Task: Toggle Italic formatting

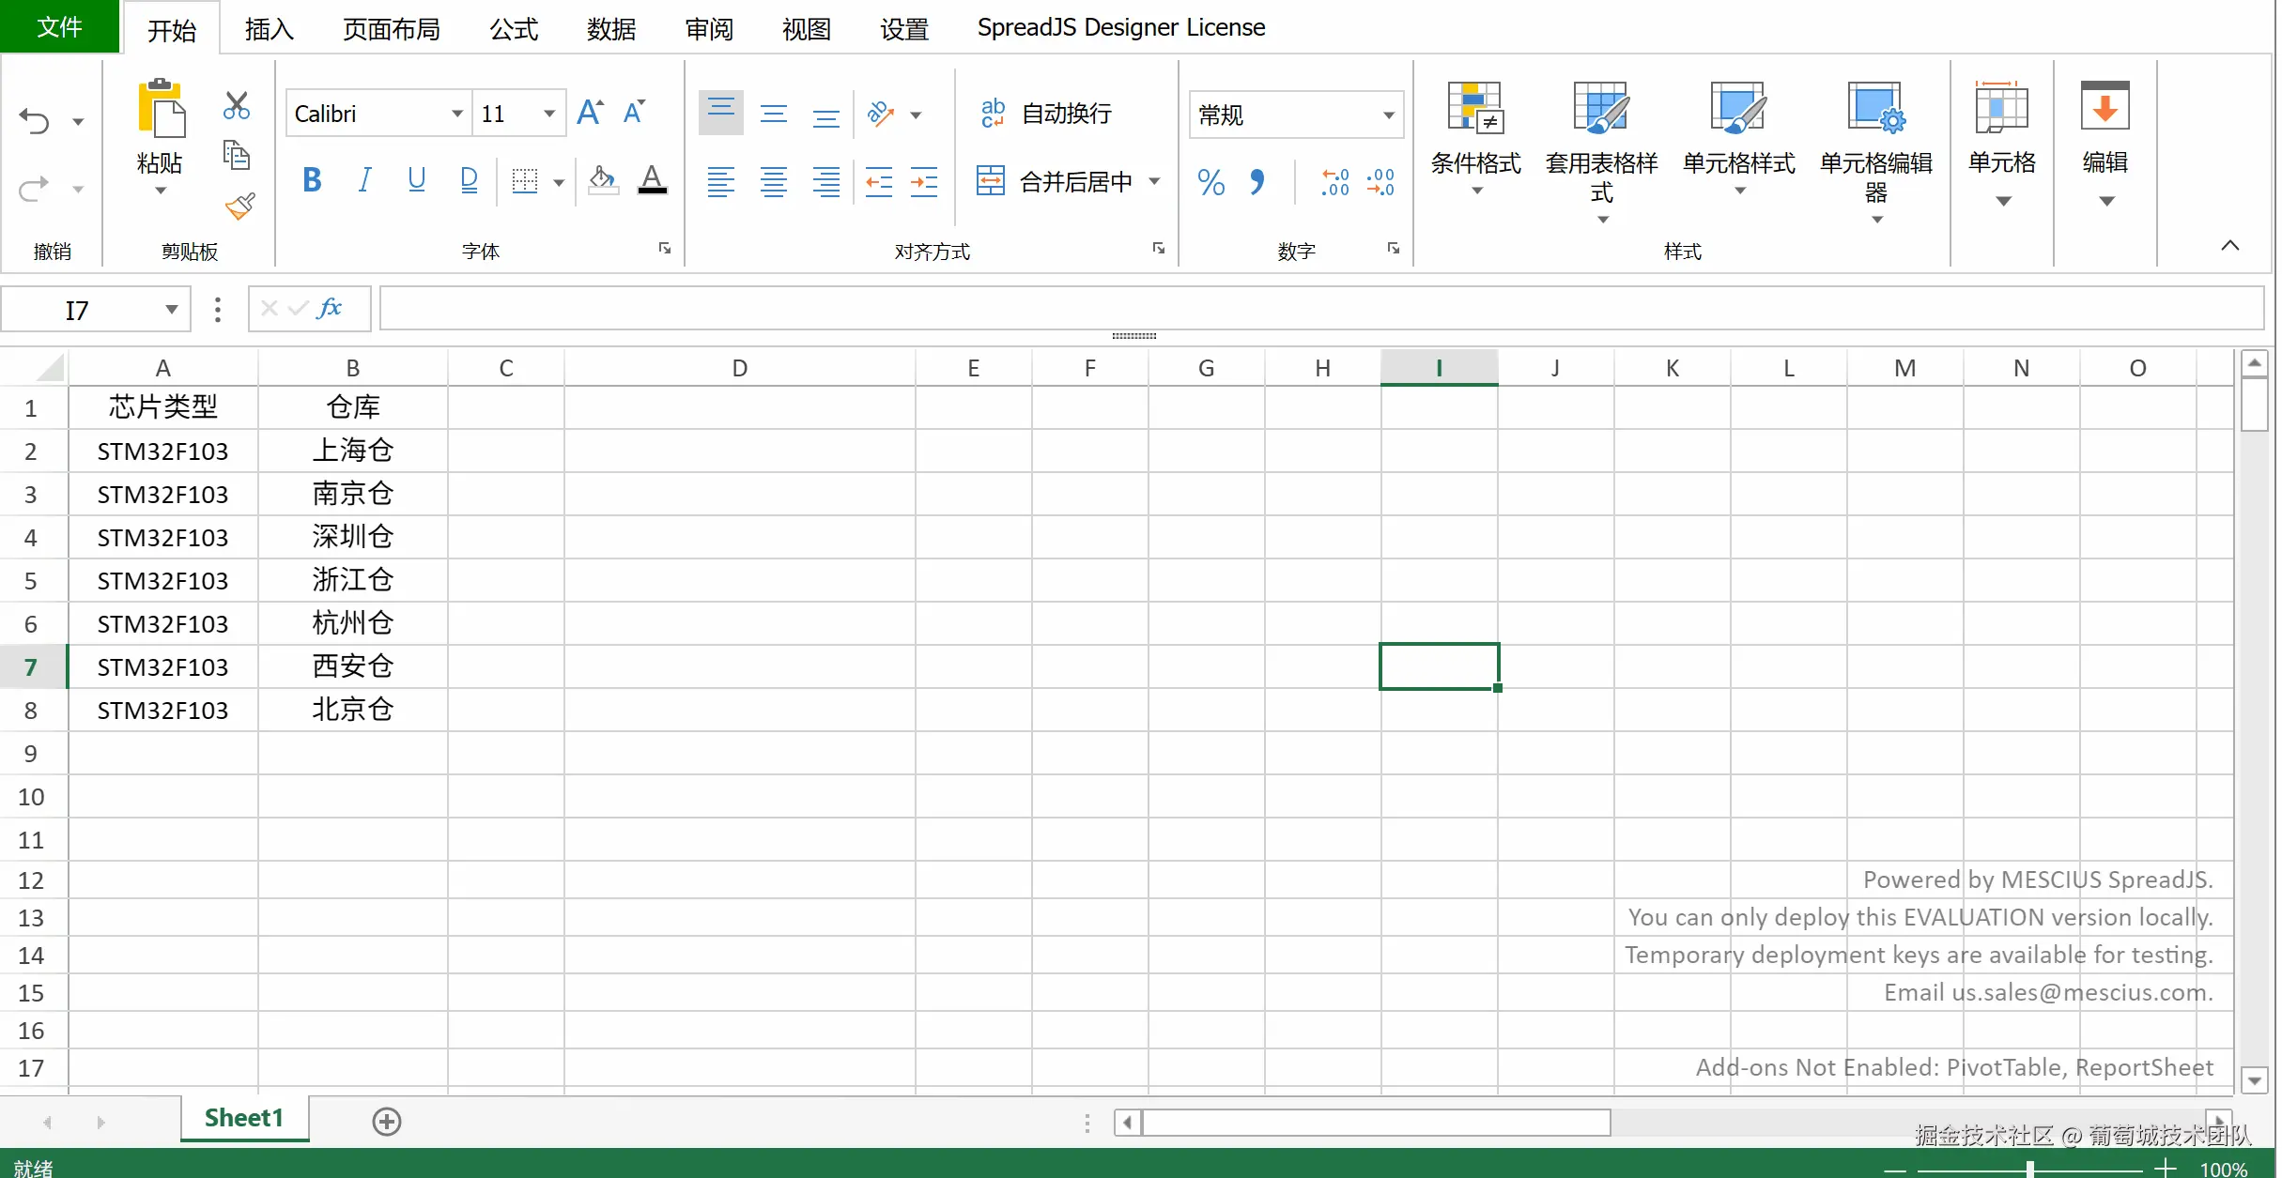Action: coord(364,179)
